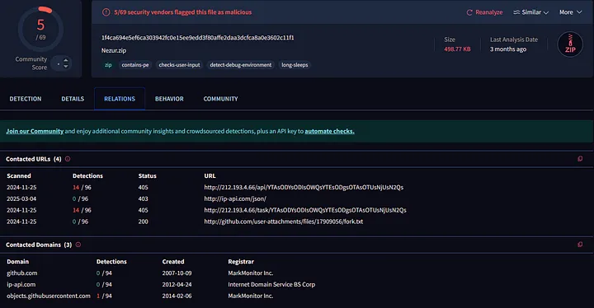This screenshot has height=308, width=594.
Task: Click the checks-user-input tag
Action: point(179,65)
